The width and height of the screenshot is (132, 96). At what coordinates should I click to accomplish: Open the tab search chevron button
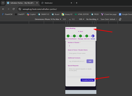(x=3, y=3)
